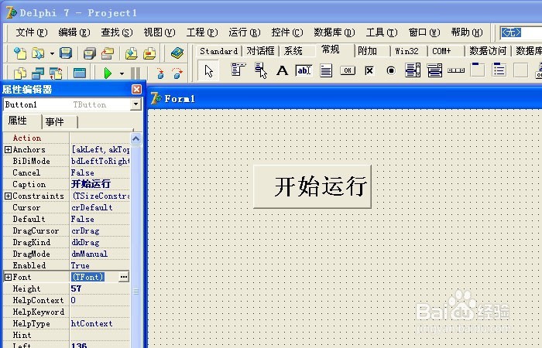The image size is (542, 348).
Task: Switch to the 数据访问 palette tab
Action: click(x=487, y=51)
